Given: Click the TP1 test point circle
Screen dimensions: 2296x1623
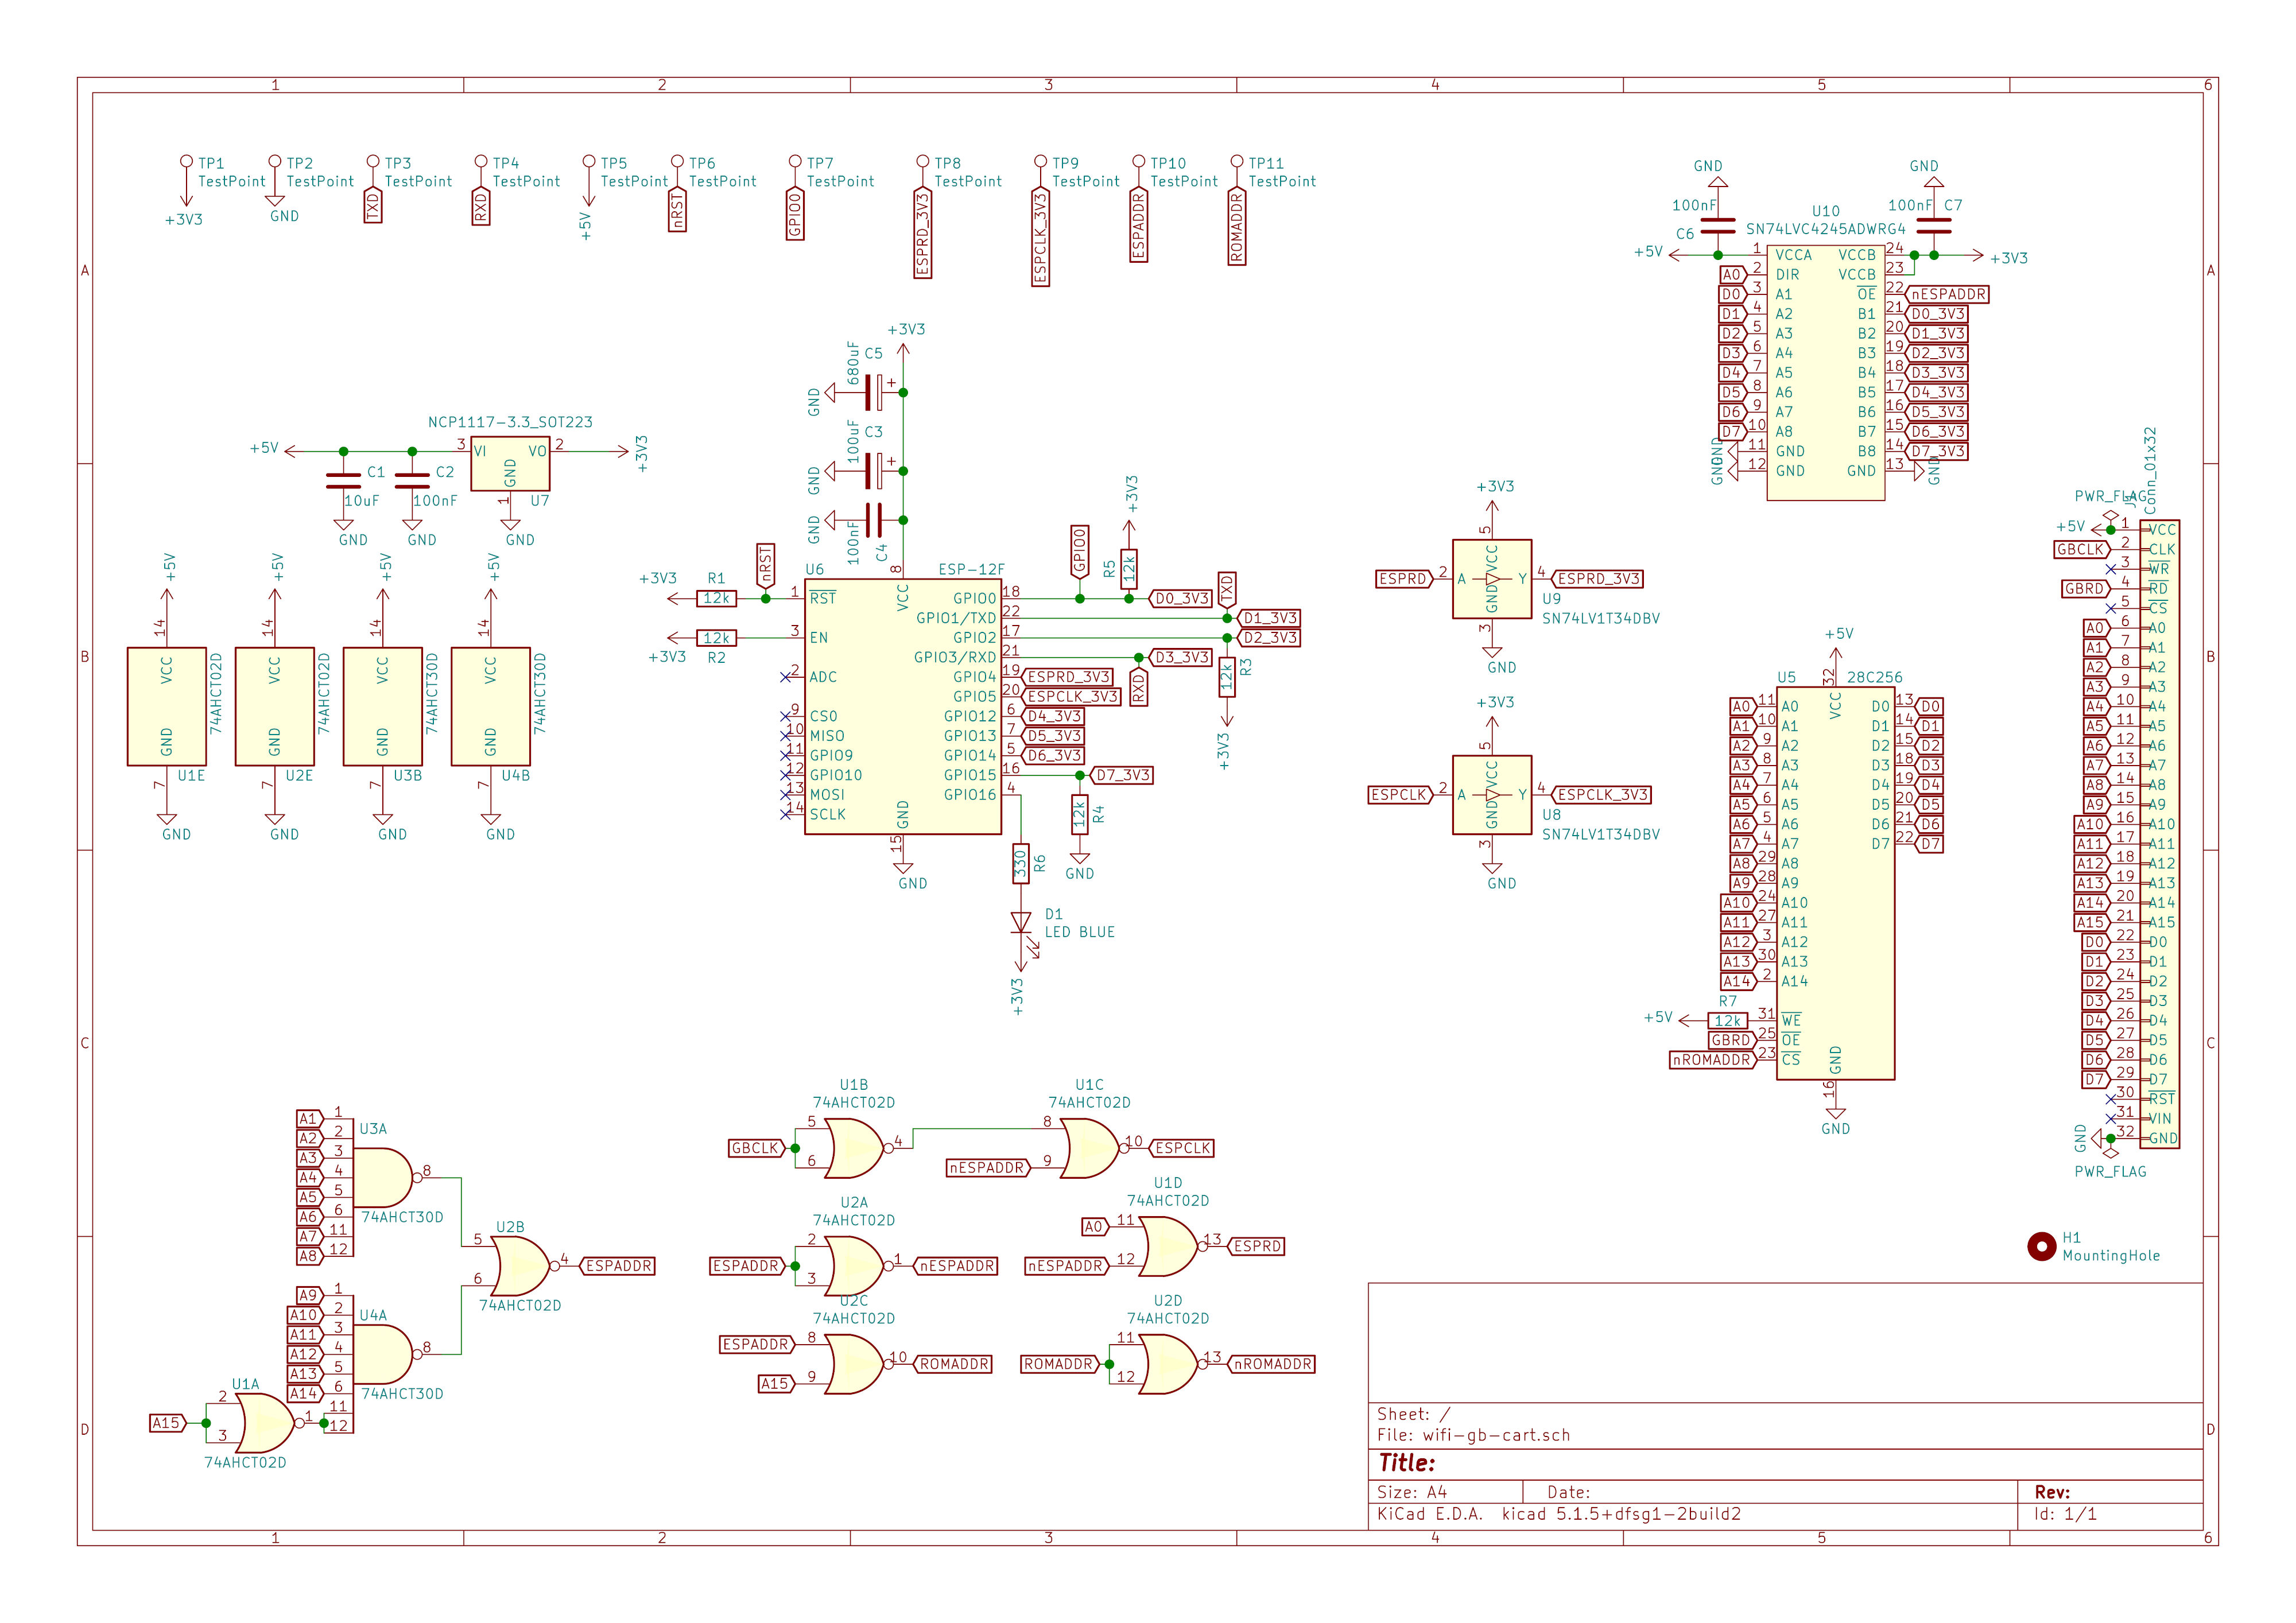Looking at the screenshot, I should tap(186, 161).
